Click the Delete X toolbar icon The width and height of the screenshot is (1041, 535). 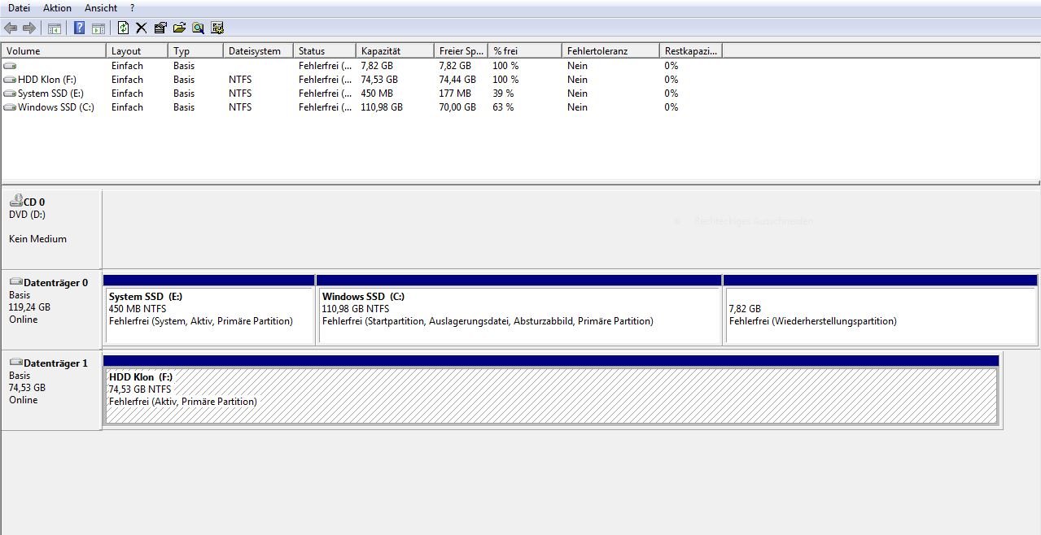(x=141, y=28)
